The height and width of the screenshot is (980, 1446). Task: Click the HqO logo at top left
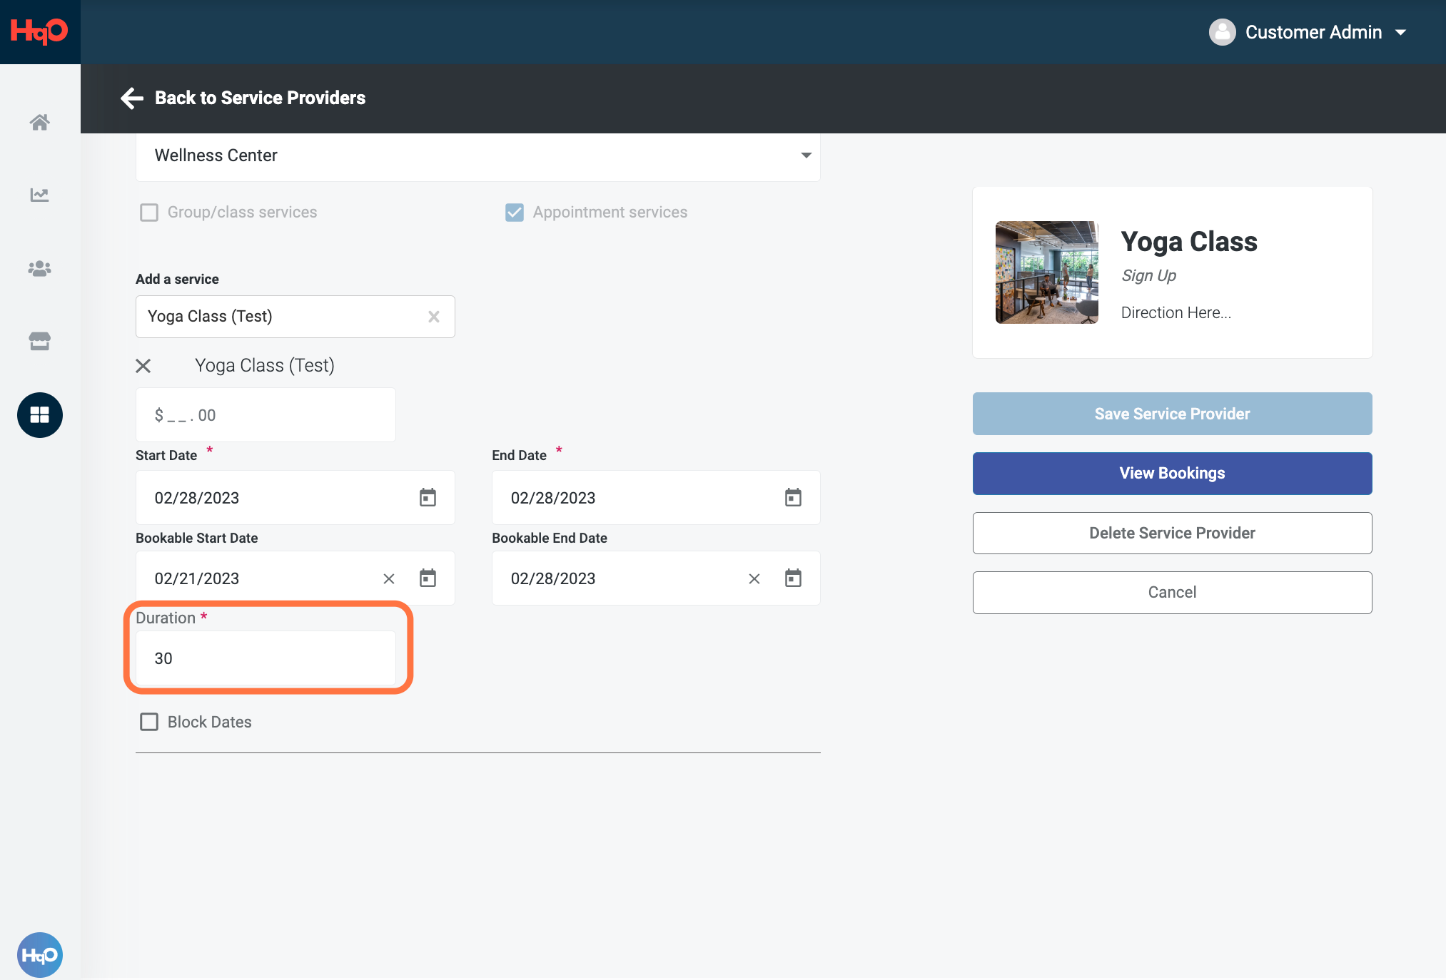coord(40,31)
